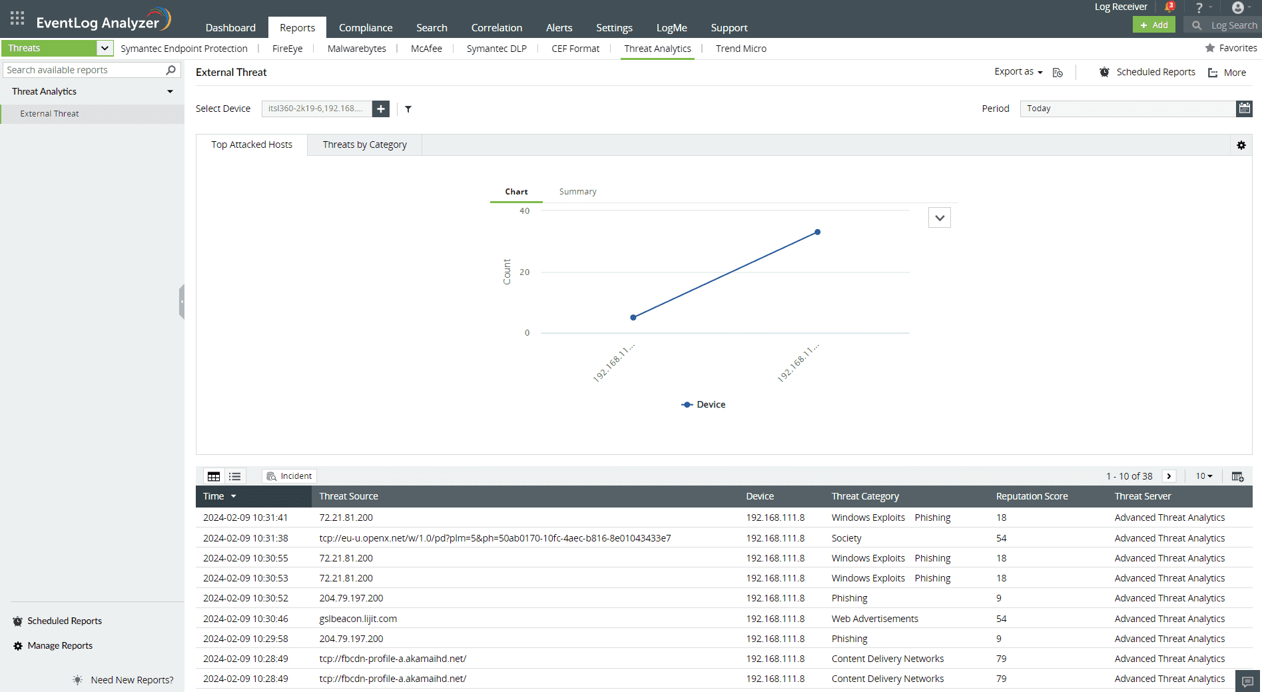1262x692 pixels.
Task: Click the plus icon to add device
Action: point(381,109)
